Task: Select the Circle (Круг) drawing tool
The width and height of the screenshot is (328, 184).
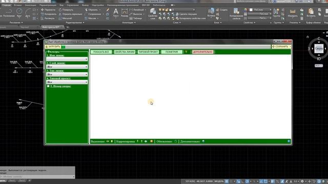Action: (19, 12)
